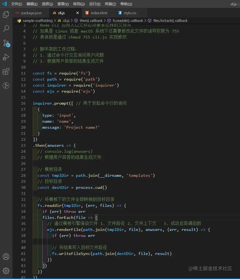
Task: Open the Git graph activity bar icon
Action: [6, 86]
